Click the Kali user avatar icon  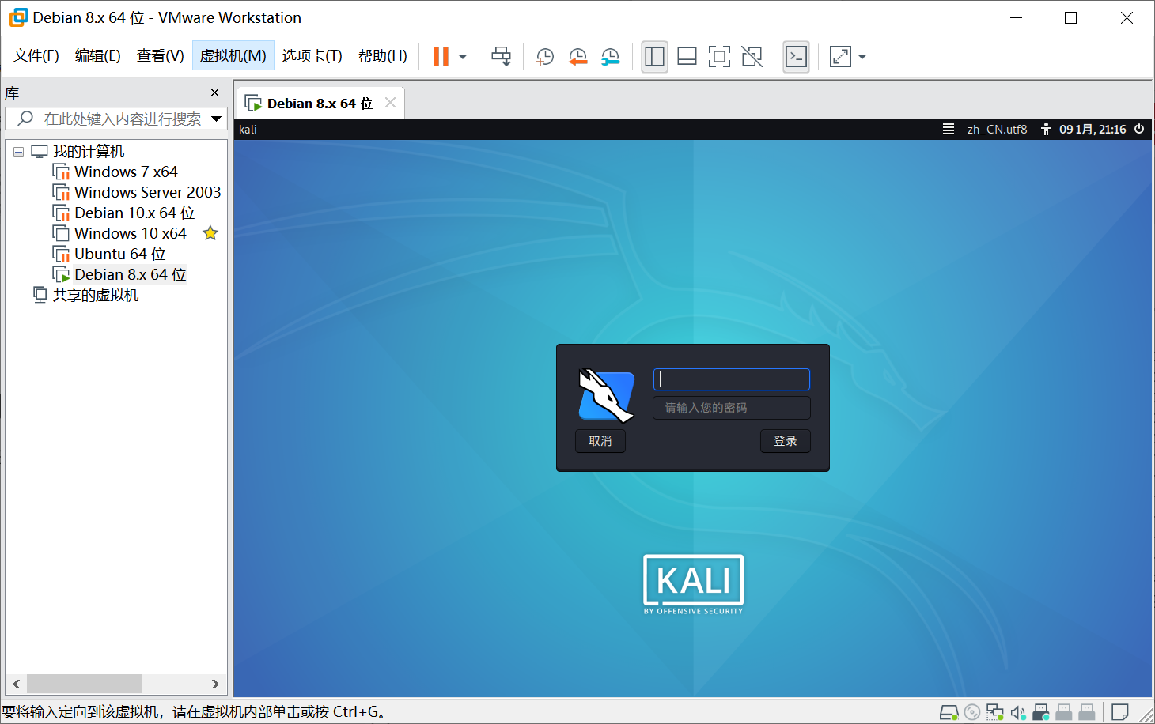point(607,394)
